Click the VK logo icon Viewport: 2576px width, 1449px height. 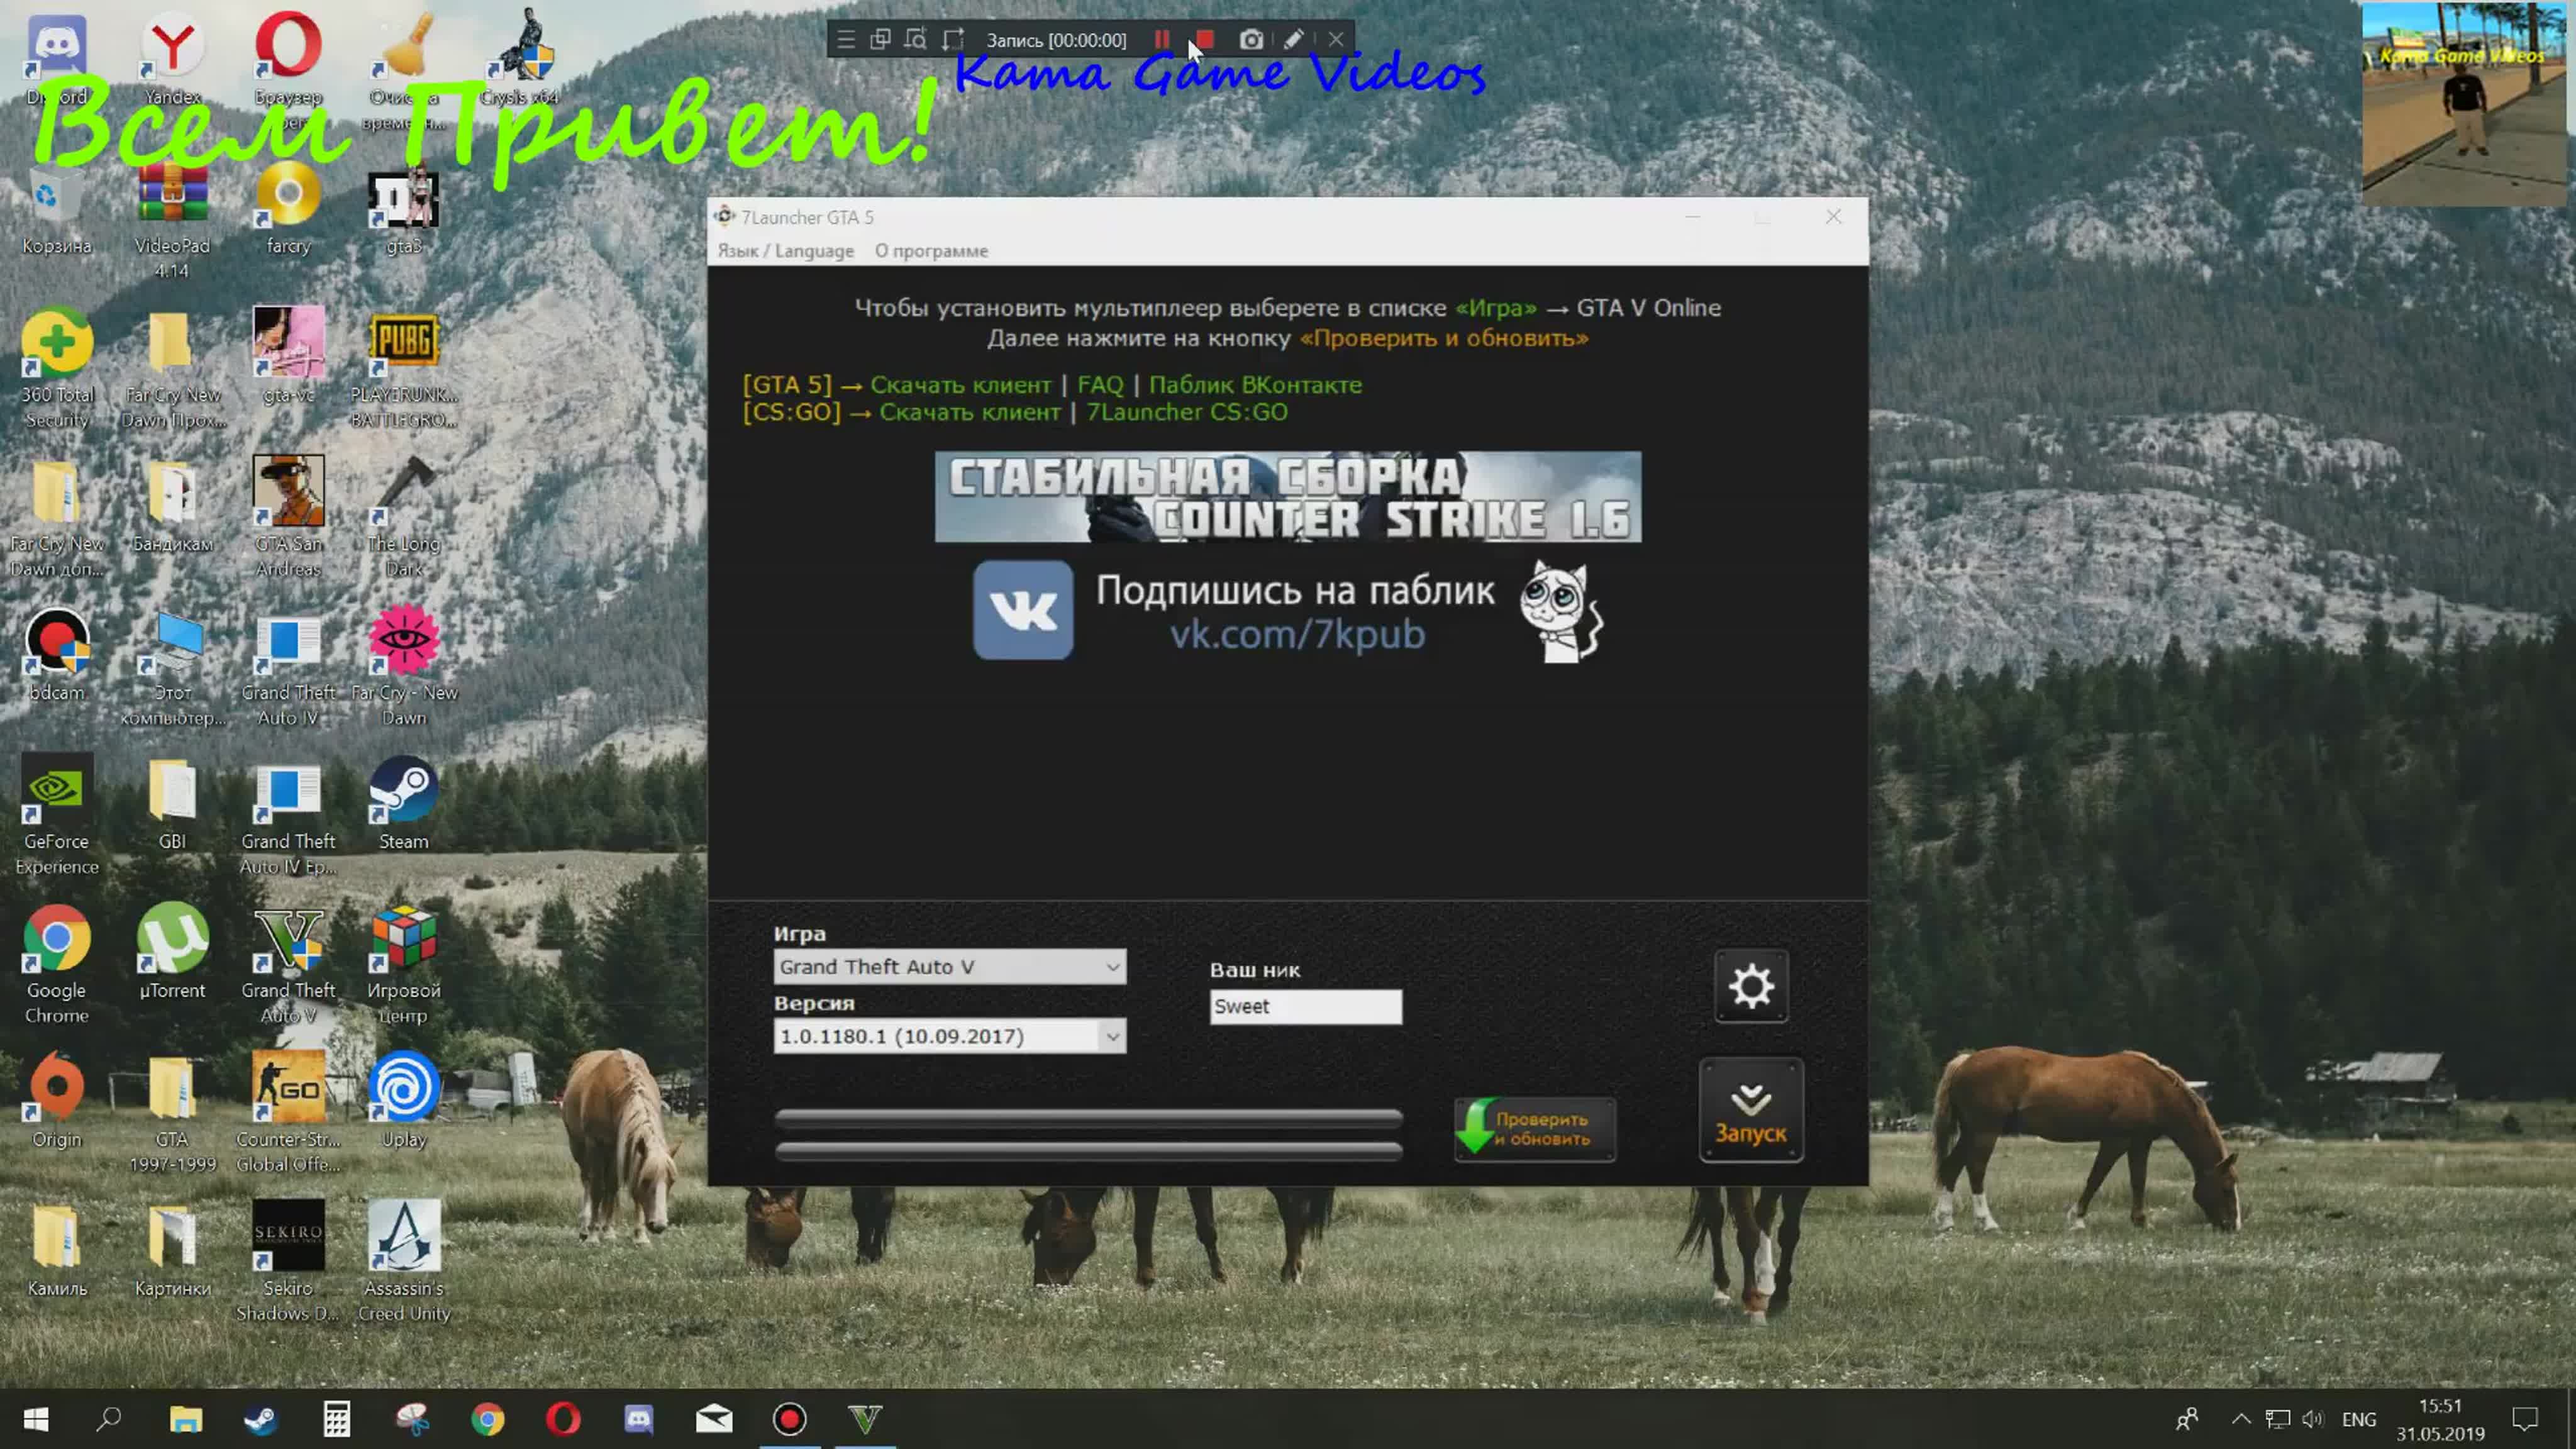coord(1023,609)
